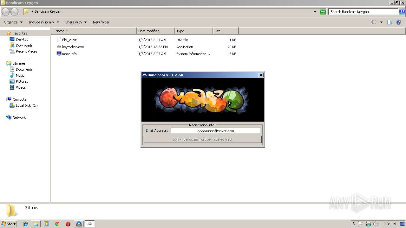Open the keymaker.exe application file
406x228 pixels.
73,47
